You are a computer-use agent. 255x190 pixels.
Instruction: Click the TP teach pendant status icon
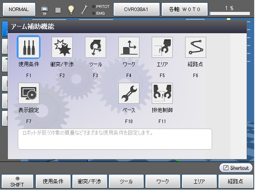[44, 9]
